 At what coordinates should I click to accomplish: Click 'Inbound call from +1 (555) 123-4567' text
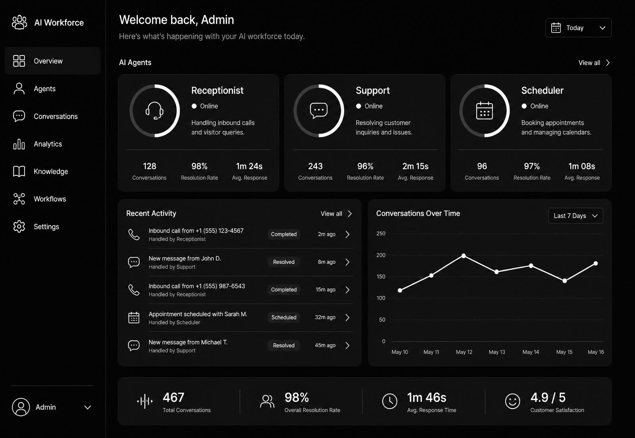(196, 231)
